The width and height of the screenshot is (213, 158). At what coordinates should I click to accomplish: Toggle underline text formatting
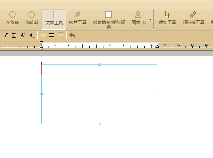pyautogui.click(x=14, y=35)
